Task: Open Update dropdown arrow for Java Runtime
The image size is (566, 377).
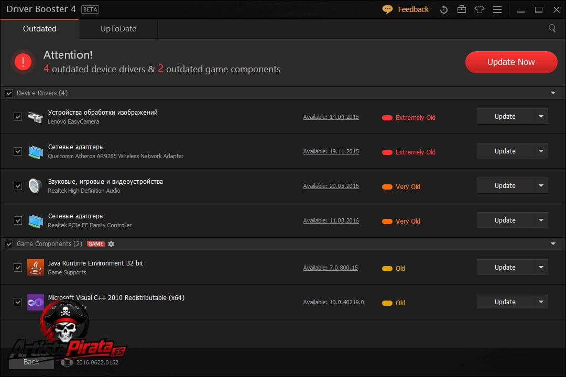Action: [x=541, y=268]
